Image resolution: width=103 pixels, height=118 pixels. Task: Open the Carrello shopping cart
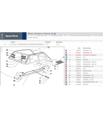(x=38, y=33)
